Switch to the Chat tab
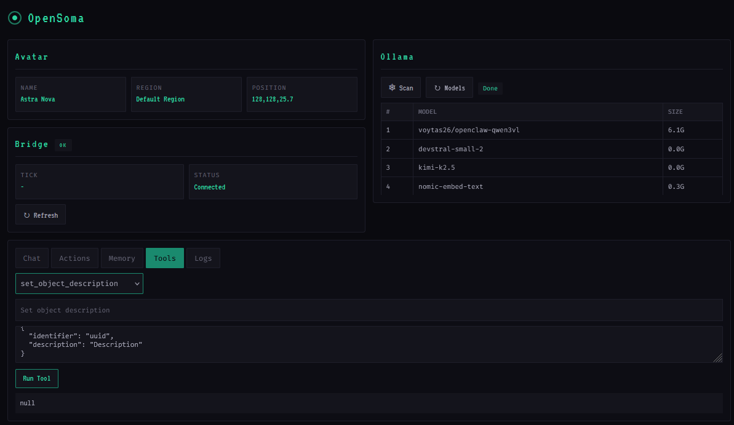Image resolution: width=734 pixels, height=425 pixels. pyautogui.click(x=31, y=258)
